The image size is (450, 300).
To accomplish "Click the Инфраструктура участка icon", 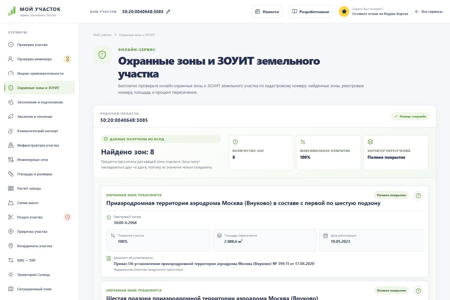I will [x=11, y=145].
